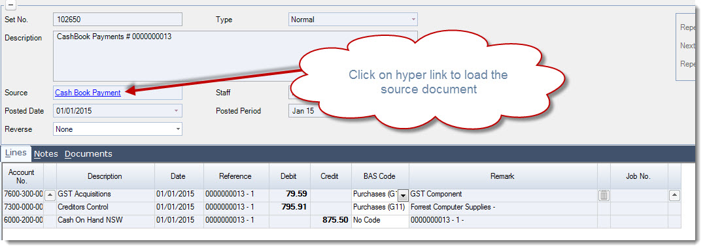Click the remark 0000000013 - 1 -
The width and height of the screenshot is (705, 250).
coord(503,221)
